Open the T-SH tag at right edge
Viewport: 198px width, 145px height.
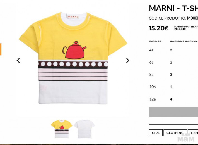coord(193,133)
